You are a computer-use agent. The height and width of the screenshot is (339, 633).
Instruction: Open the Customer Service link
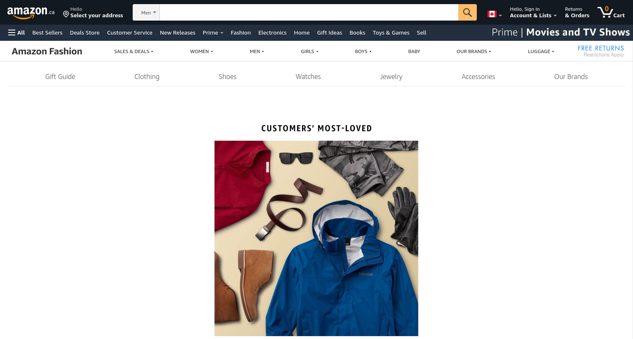pyautogui.click(x=130, y=33)
